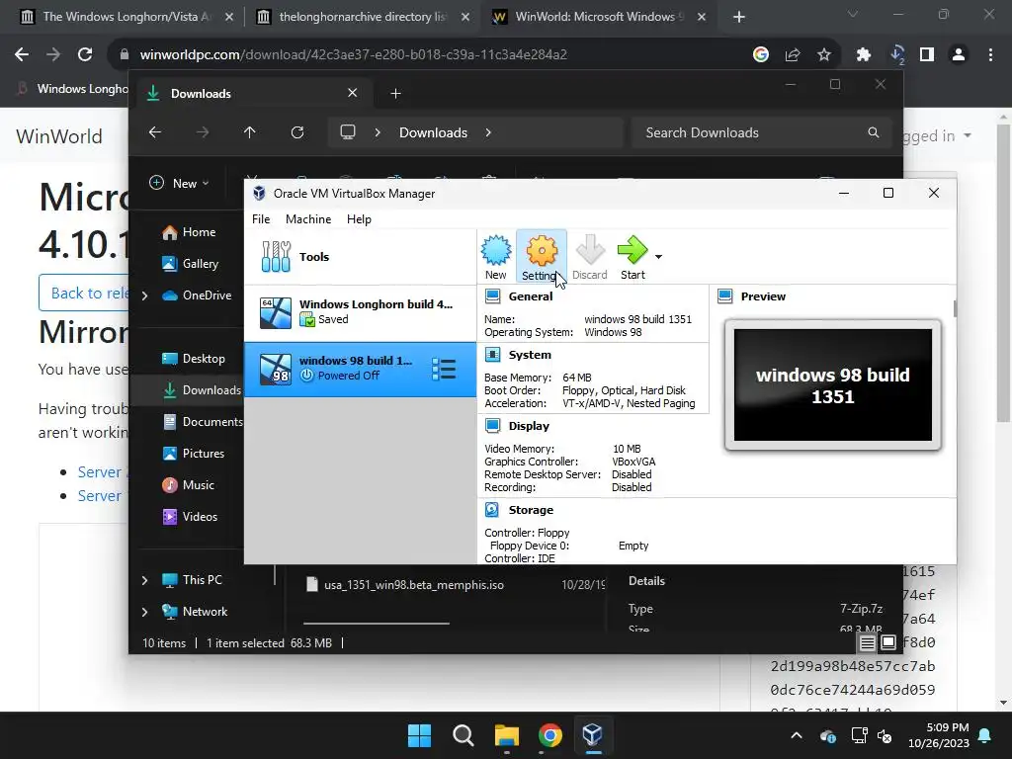Open Chrome profile icon

click(x=959, y=55)
